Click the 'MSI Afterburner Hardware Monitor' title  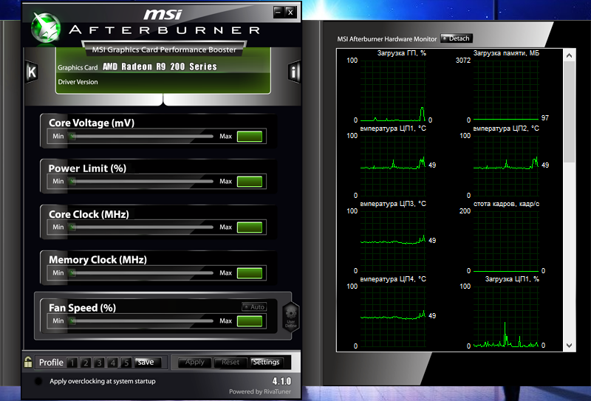tap(386, 39)
